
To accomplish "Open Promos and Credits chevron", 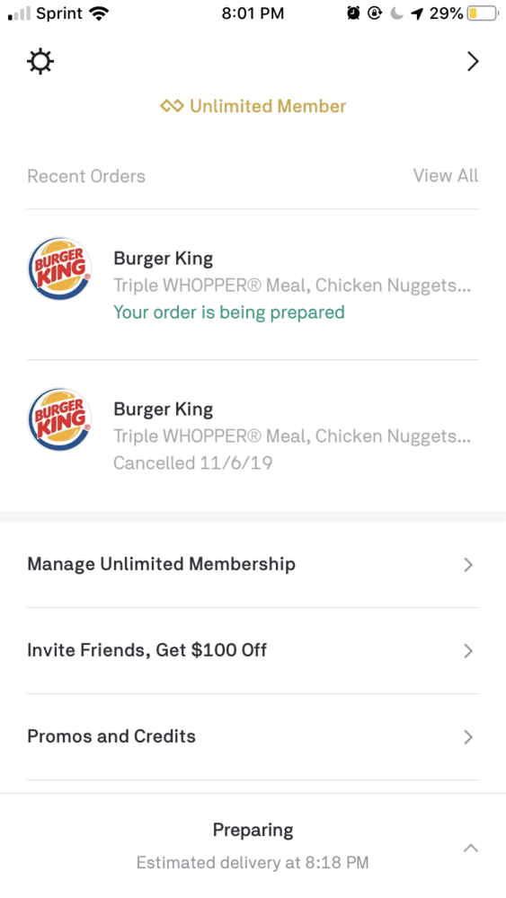I will 468,737.
